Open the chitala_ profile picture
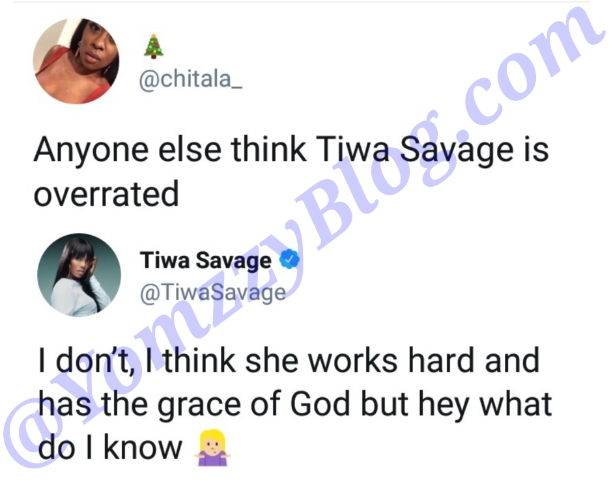Screen dimensions: 611x485 click(x=76, y=61)
